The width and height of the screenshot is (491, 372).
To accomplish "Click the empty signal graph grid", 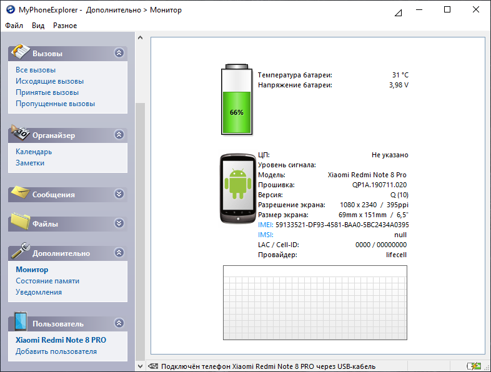I will tap(315, 303).
